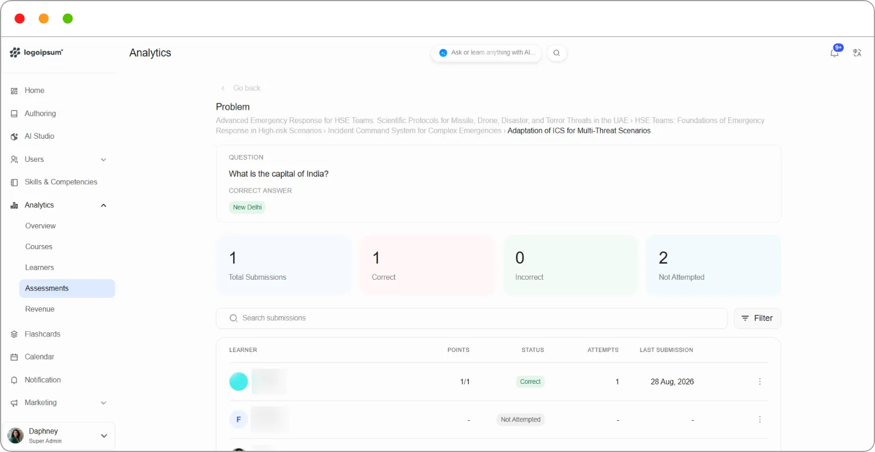Click the Marketing megaphone icon

pyautogui.click(x=14, y=403)
